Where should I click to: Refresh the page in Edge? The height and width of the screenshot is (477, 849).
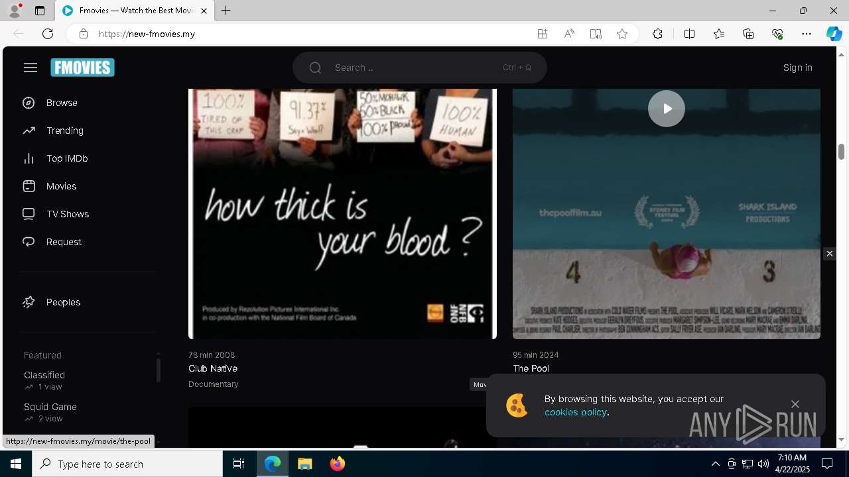click(48, 34)
